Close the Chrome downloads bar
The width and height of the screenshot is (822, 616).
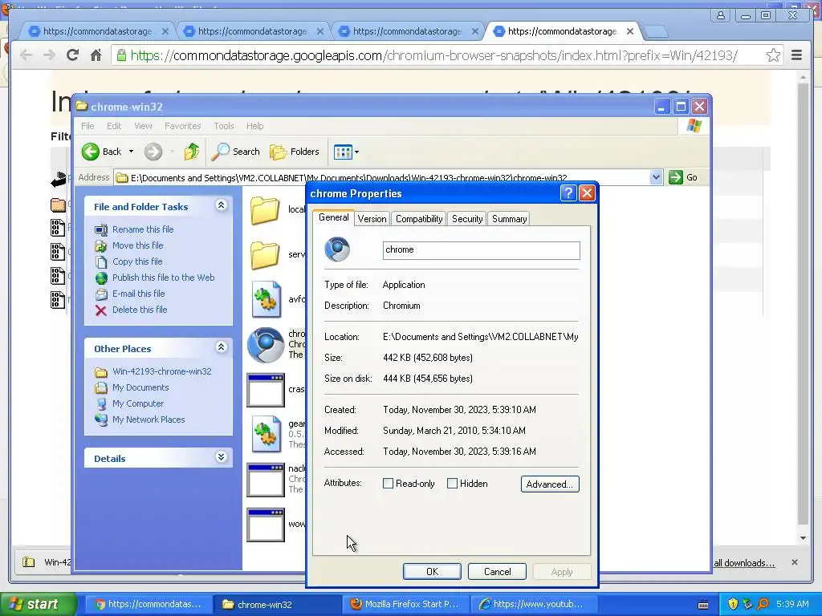click(x=794, y=562)
